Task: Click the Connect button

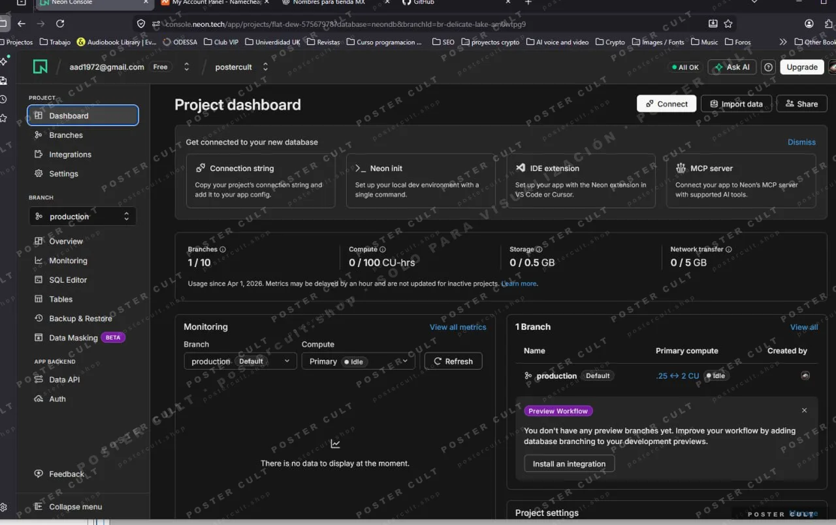Action: (666, 104)
